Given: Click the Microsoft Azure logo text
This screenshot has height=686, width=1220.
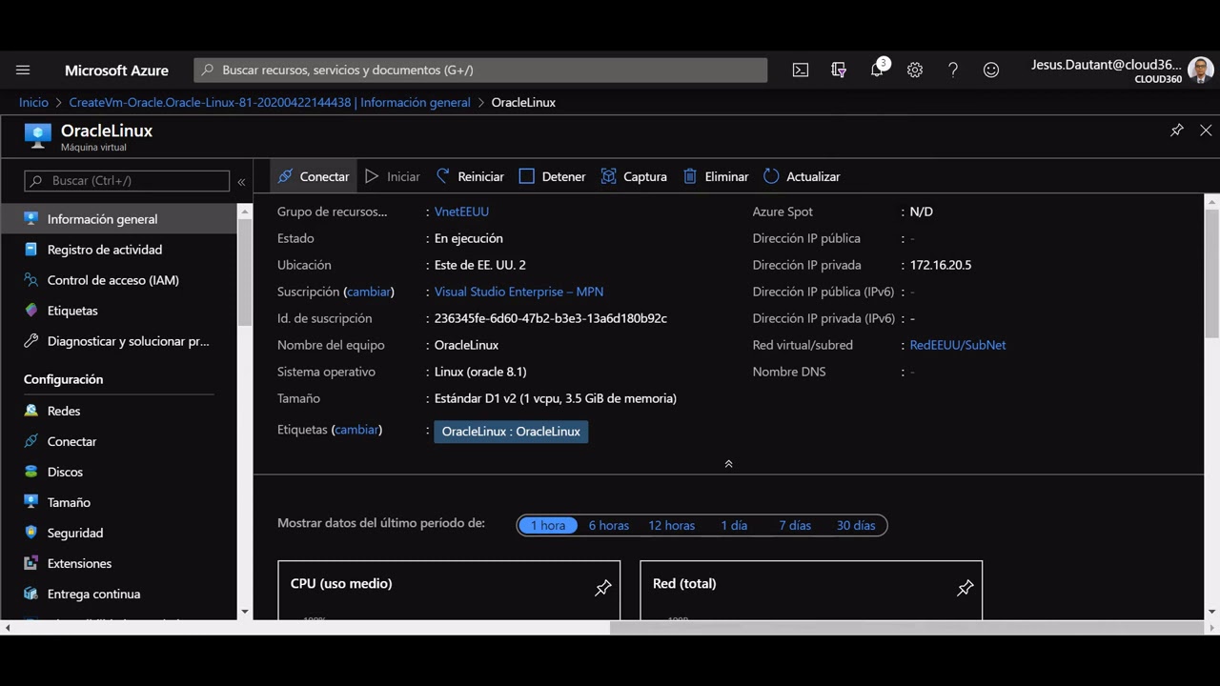Looking at the screenshot, I should click(x=116, y=70).
